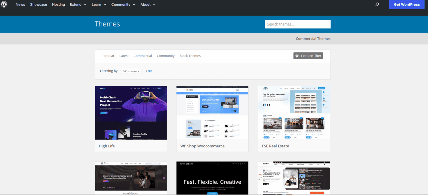This screenshot has height=195, width=428.
Task: Open the High Life theme preview
Action: 131,113
